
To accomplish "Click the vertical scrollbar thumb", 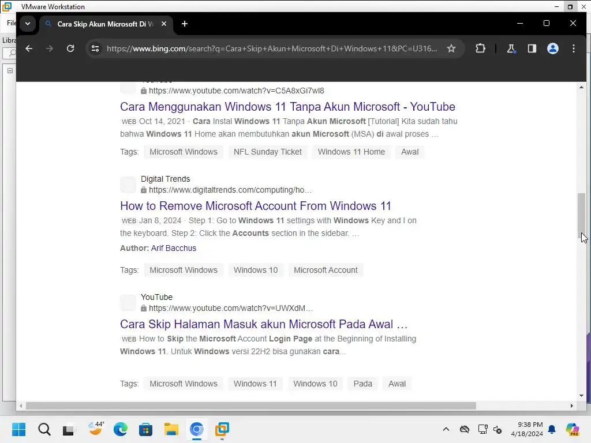I will 582,216.
